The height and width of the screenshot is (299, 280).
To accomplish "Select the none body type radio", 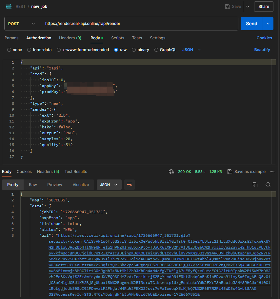I will click(x=10, y=50).
